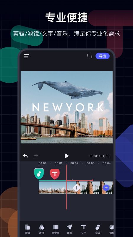Tap the transition diamond between clips
The height and width of the screenshot is (237, 133).
click(x=77, y=188)
